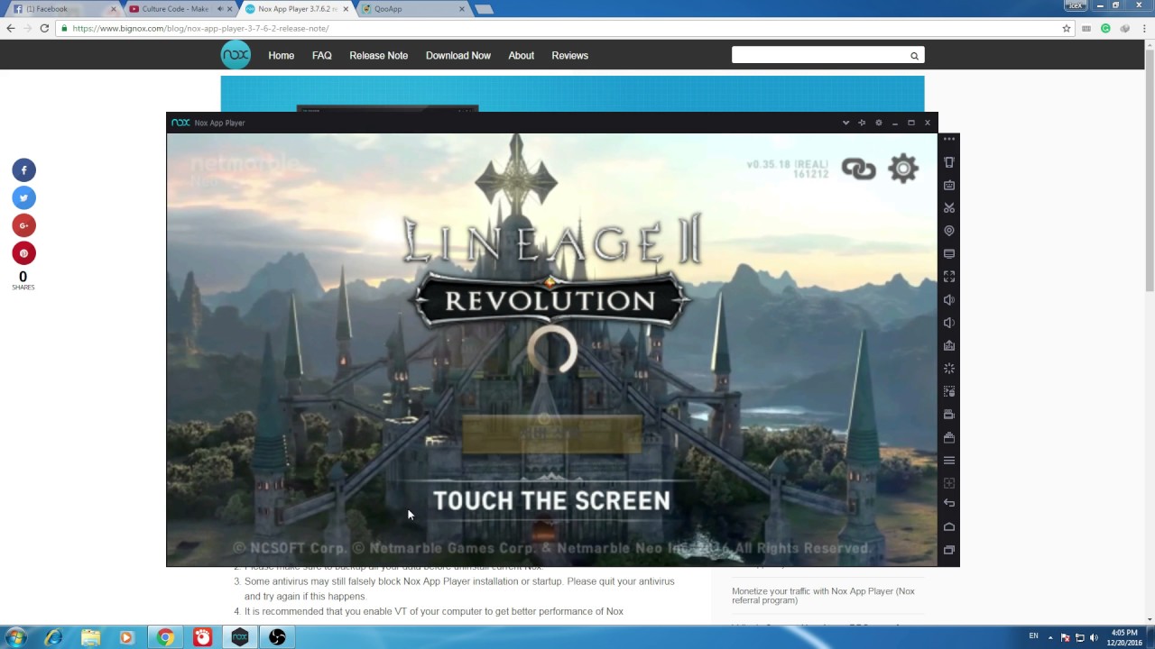Open the game settings gear icon
Viewport: 1155px width, 649px height.
click(902, 169)
